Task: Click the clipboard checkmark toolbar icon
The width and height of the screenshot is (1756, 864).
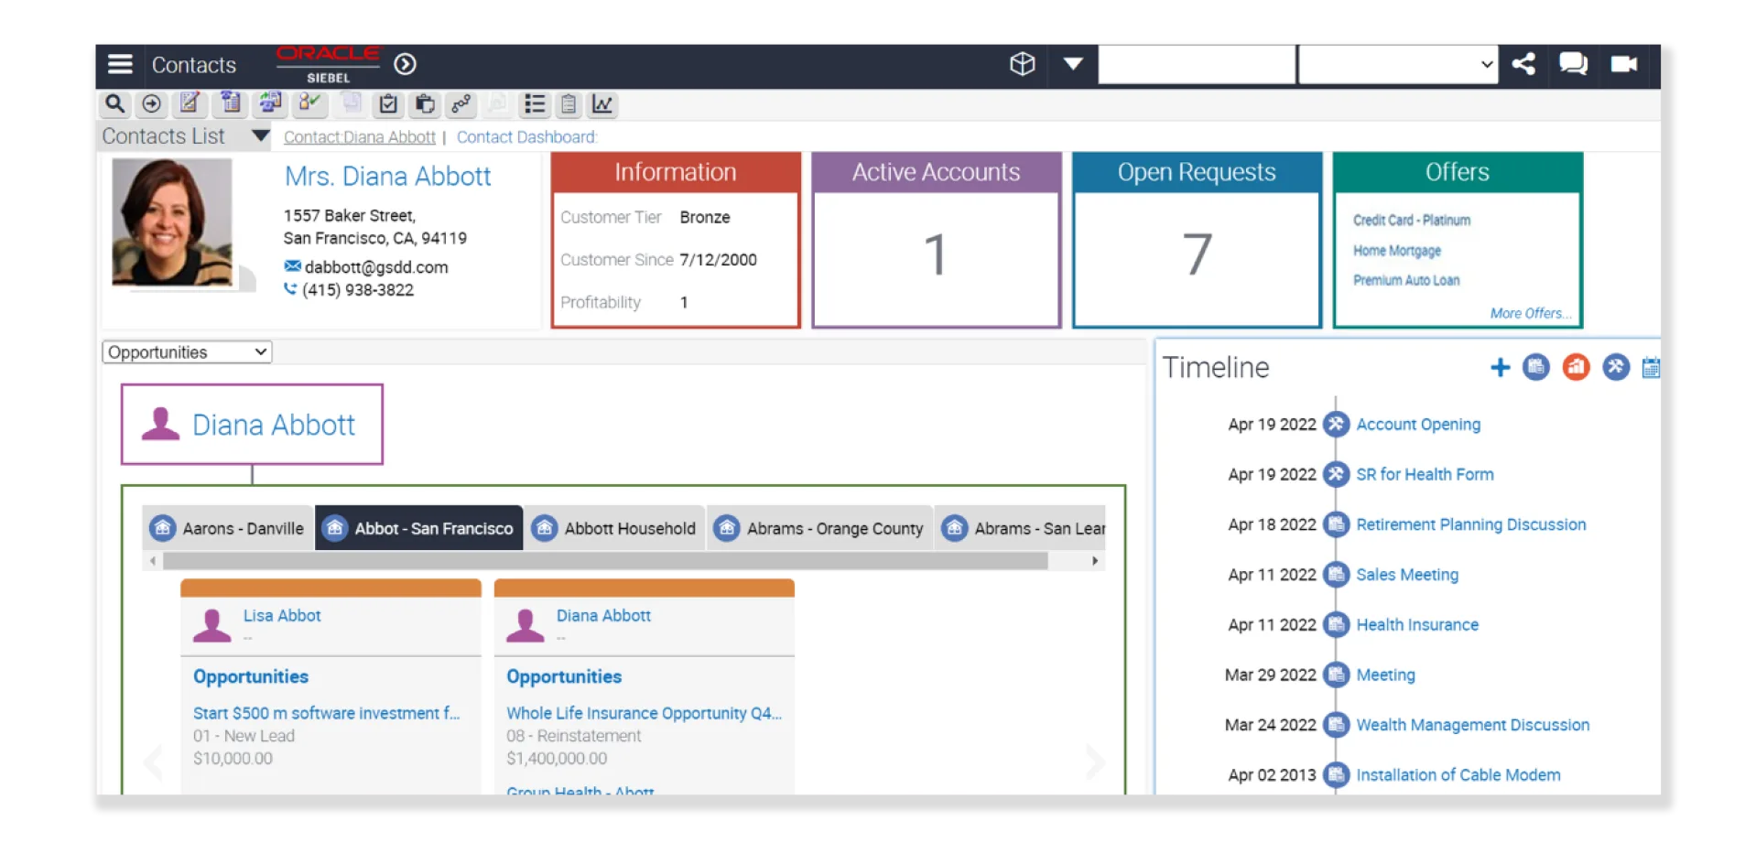Action: coord(388,104)
